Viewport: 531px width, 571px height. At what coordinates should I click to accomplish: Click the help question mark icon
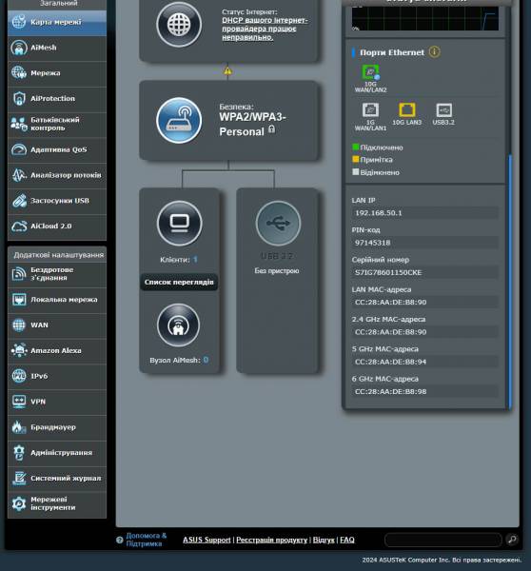pyautogui.click(x=120, y=540)
